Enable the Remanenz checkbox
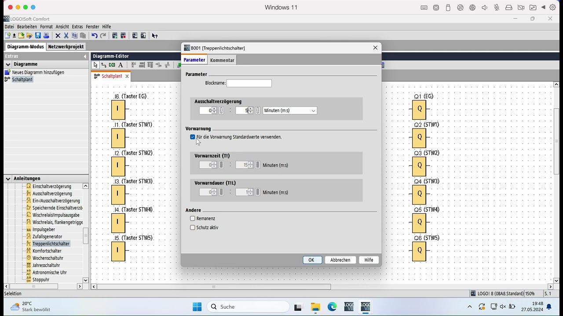The height and width of the screenshot is (316, 563). [193, 219]
